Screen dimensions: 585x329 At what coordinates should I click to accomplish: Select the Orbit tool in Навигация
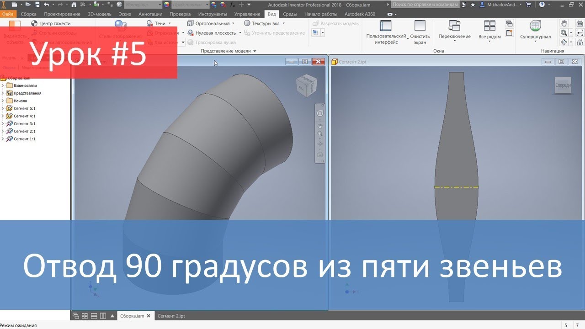pyautogui.click(x=564, y=42)
